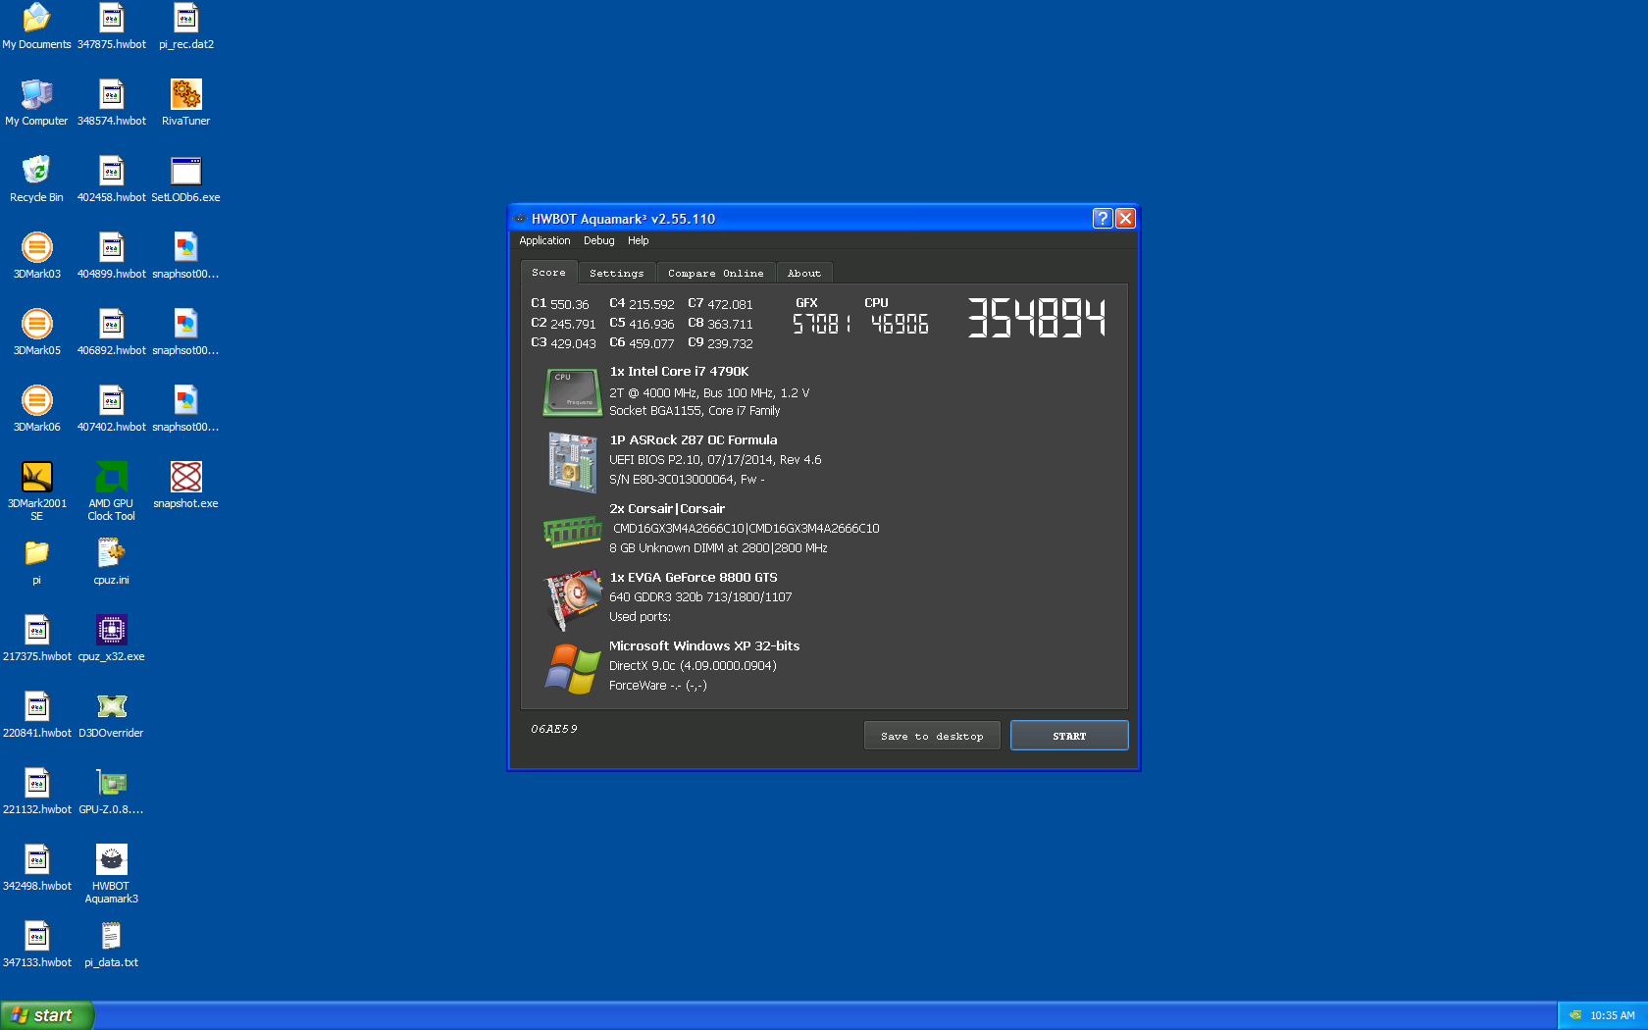This screenshot has height=1030, width=1648.
Task: Click the 06AE59 code text
Action: (x=554, y=729)
